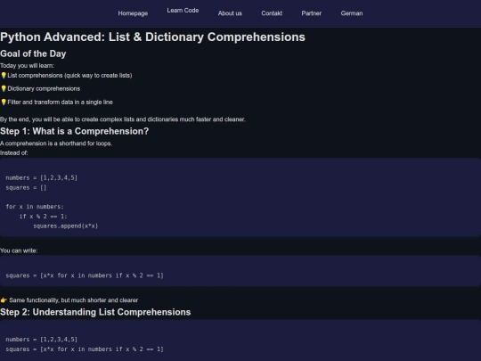The height and width of the screenshot is (361, 481).
Task: Click the 'Step 1: What is a Comprehension?' heading
Action: coord(74,131)
